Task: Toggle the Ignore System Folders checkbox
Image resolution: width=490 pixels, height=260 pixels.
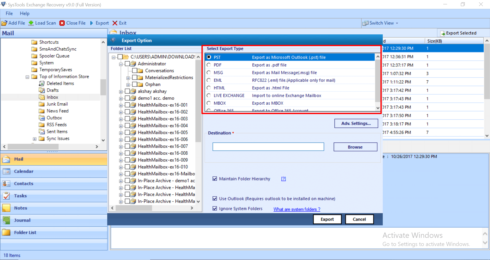Action: click(215, 209)
